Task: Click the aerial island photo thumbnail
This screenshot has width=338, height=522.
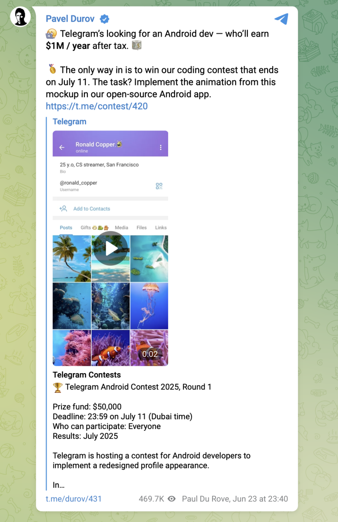Action: point(149,258)
